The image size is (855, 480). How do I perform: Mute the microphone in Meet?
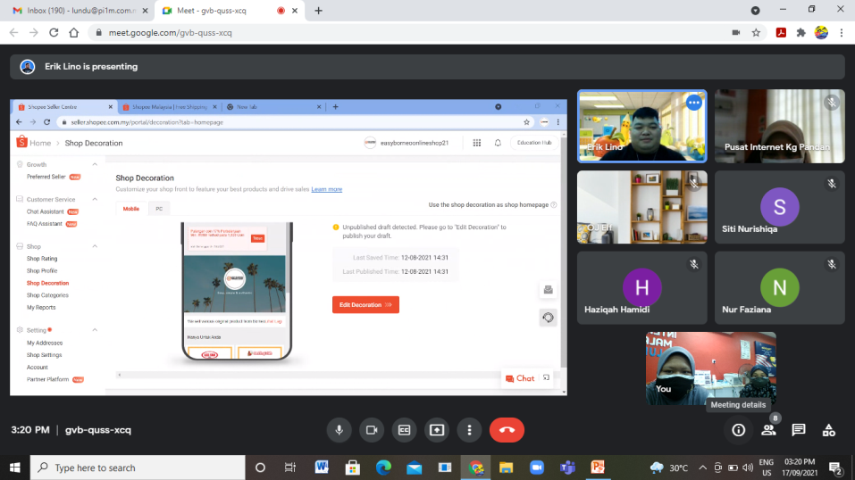click(x=339, y=430)
